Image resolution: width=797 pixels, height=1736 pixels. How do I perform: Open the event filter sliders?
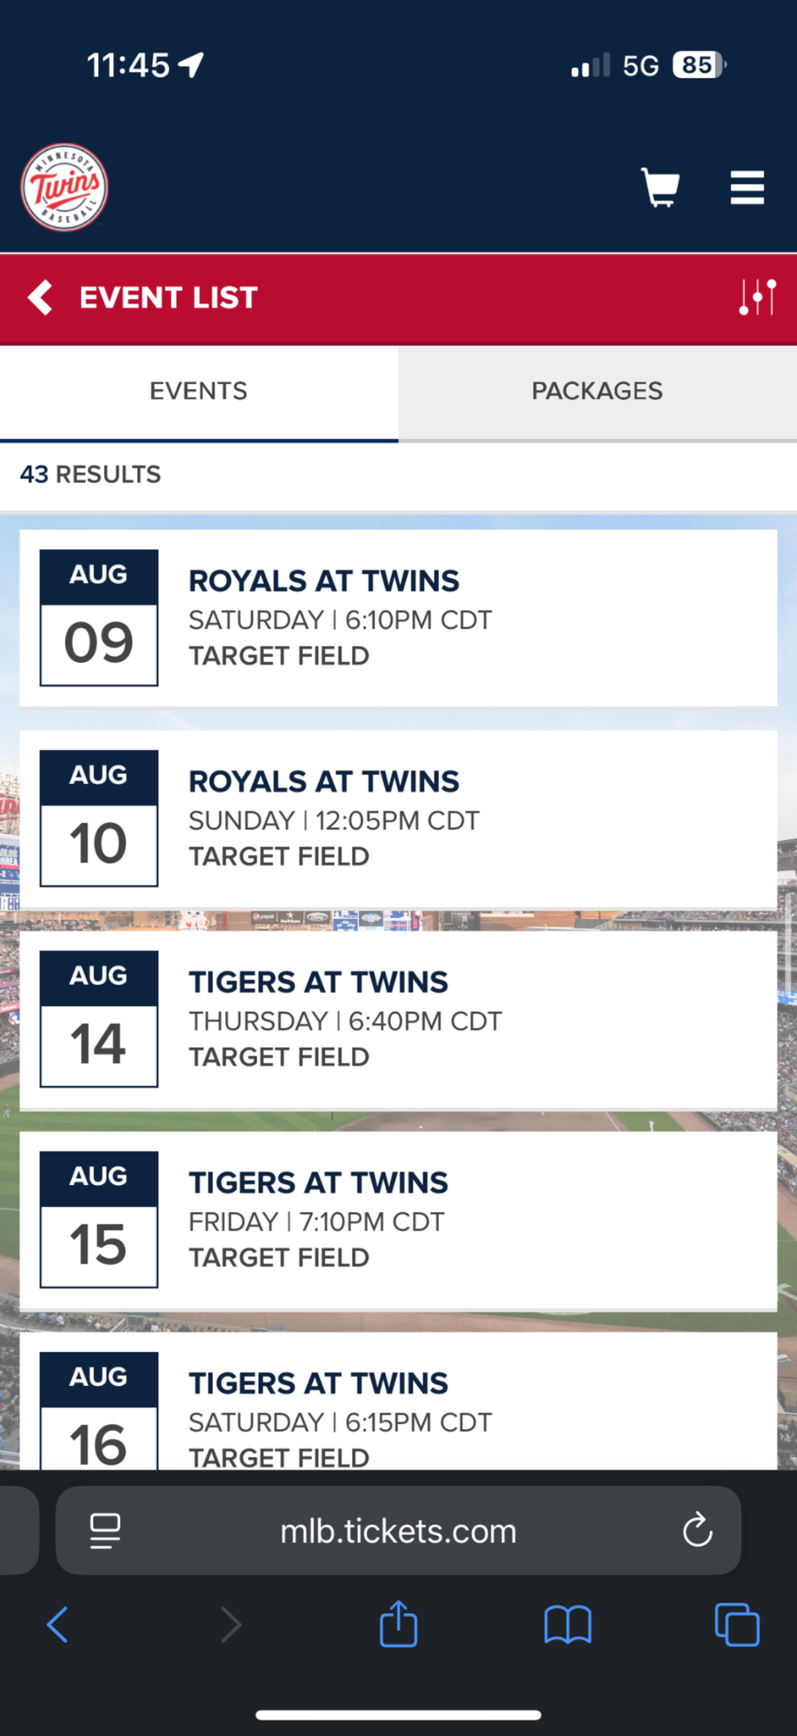[x=757, y=297]
